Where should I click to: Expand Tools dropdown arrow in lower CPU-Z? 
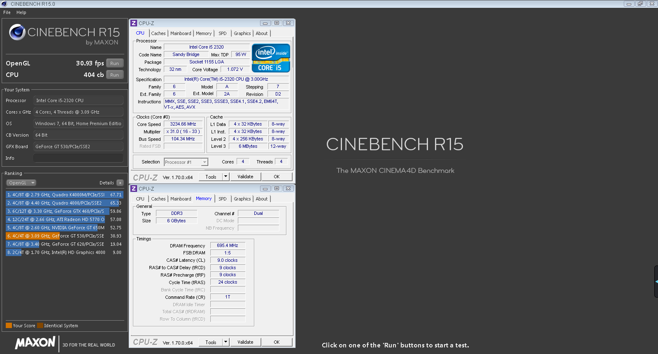tap(226, 342)
